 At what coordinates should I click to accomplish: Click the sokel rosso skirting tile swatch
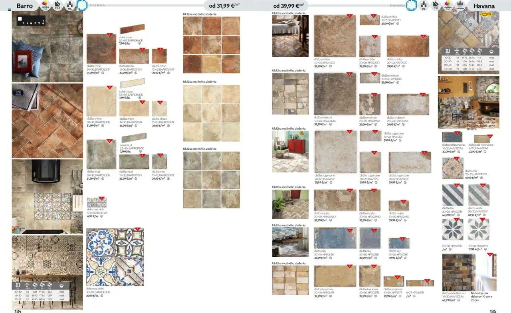pos(132,30)
